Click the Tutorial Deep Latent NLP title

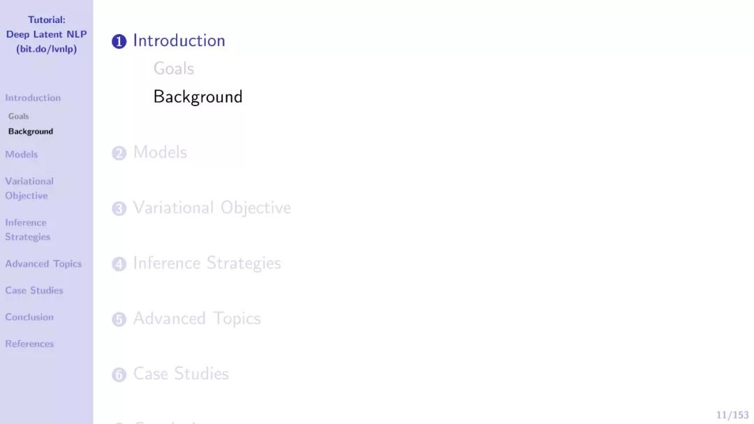click(x=46, y=34)
